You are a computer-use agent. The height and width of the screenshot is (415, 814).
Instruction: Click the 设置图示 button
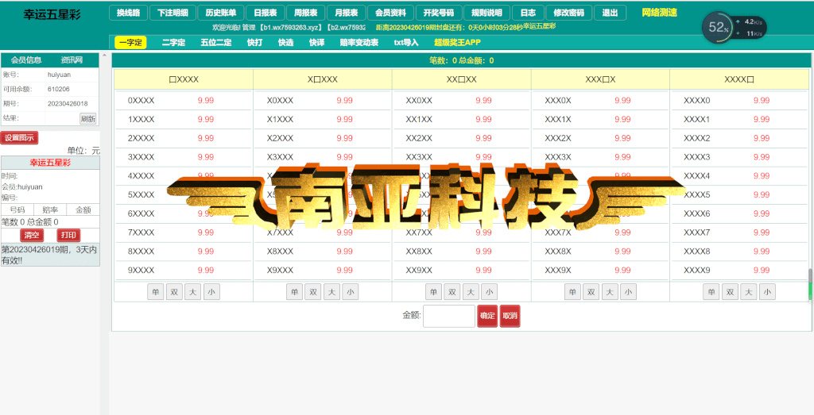[x=19, y=138]
